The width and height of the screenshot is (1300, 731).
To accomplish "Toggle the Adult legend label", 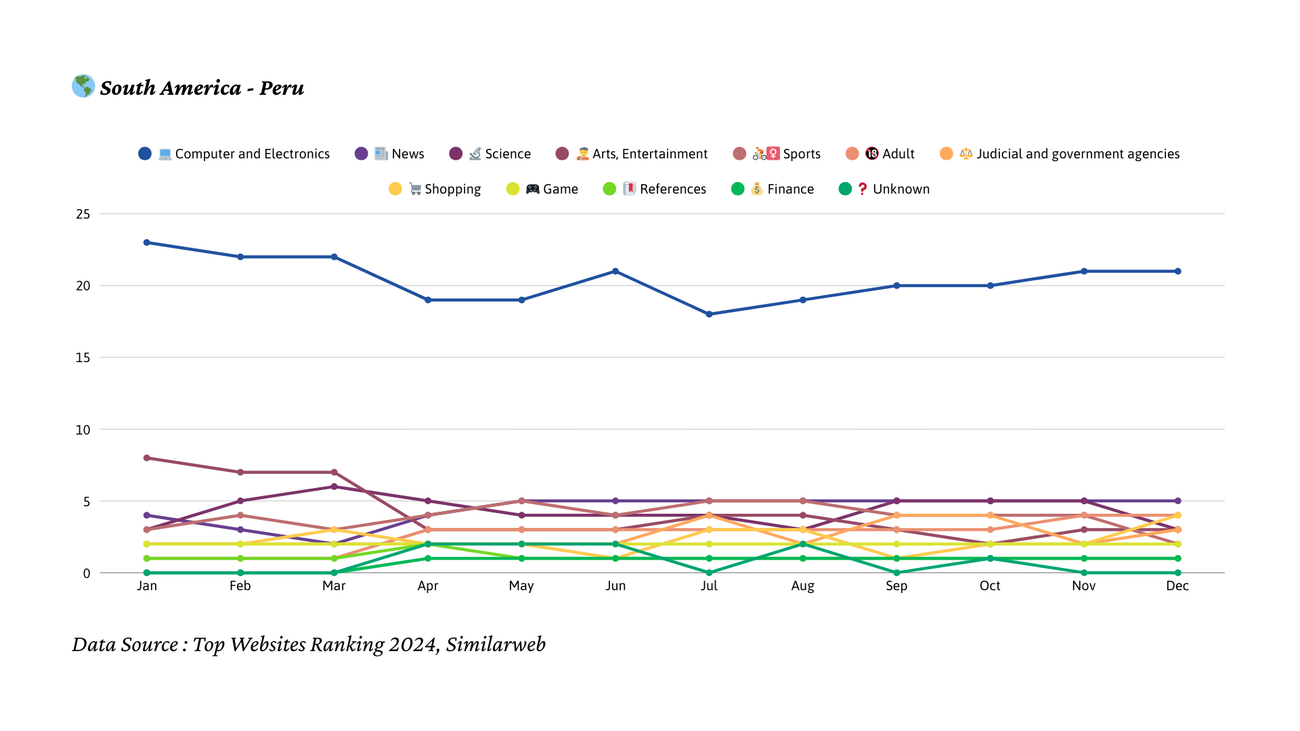I will [898, 154].
